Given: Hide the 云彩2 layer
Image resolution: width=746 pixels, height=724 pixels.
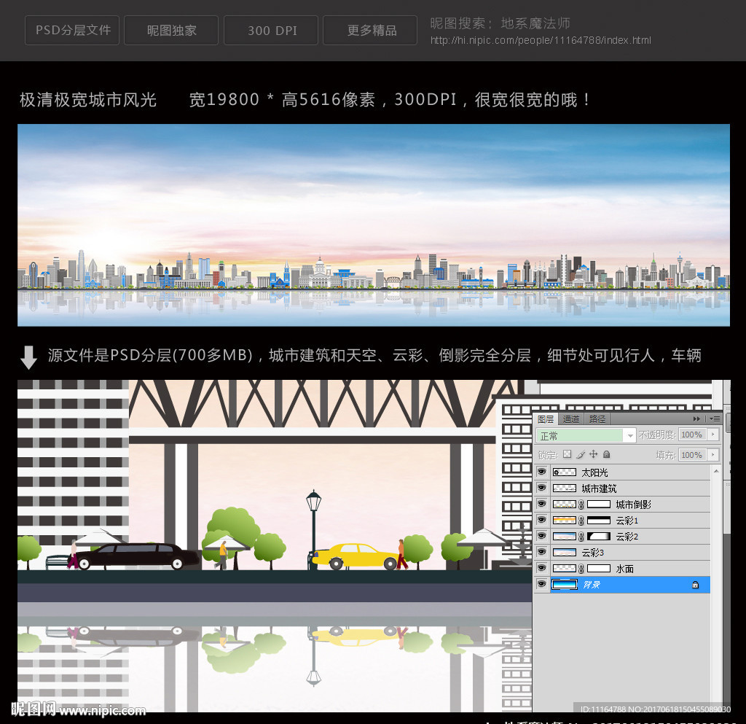Looking at the screenshot, I should [541, 536].
